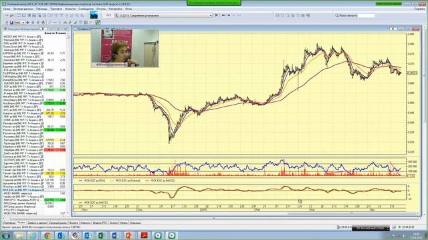
Task: Switch to the Нефть tab
Action: [x=124, y=223]
